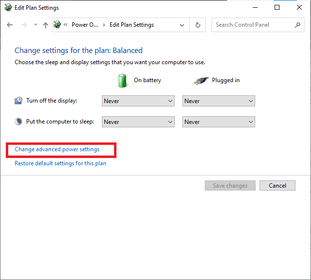Open the recent locations chevron
This screenshot has width=311, height=280.
click(34, 25)
